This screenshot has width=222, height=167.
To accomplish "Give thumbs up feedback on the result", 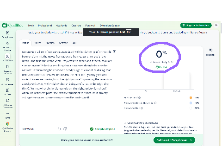I will coord(59,129).
